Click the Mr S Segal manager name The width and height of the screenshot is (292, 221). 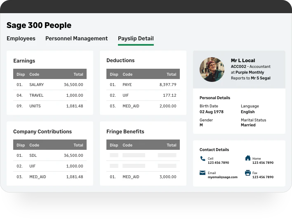(x=261, y=78)
